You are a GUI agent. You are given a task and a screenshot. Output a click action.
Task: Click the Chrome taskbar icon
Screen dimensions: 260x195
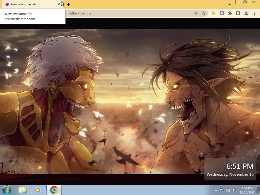(54, 190)
